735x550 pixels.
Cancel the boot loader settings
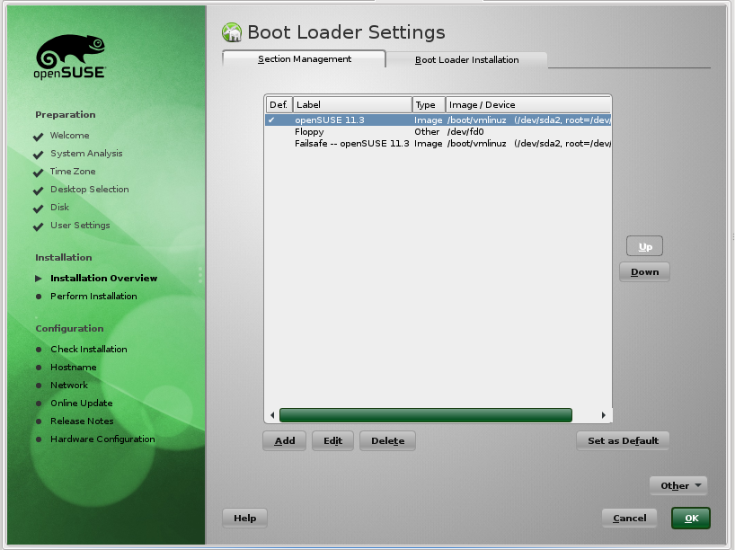point(629,519)
